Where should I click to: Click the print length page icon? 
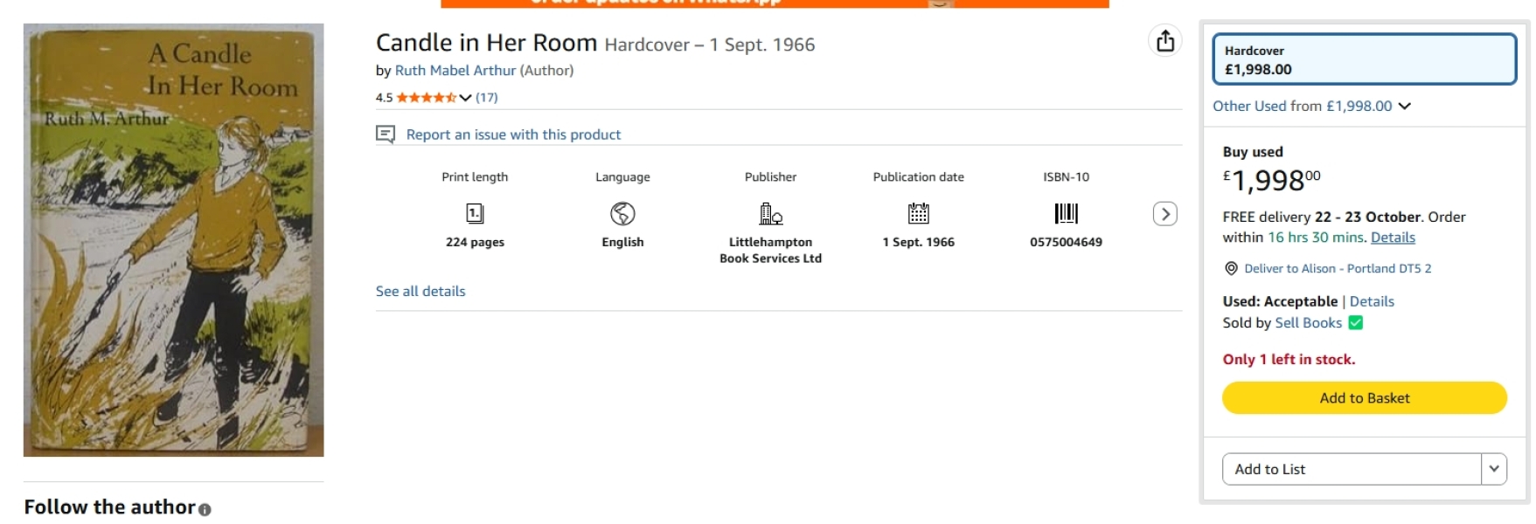pyautogui.click(x=475, y=214)
